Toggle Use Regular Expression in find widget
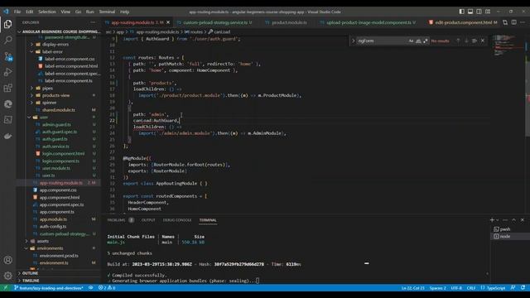The image size is (530, 298). click(425, 41)
